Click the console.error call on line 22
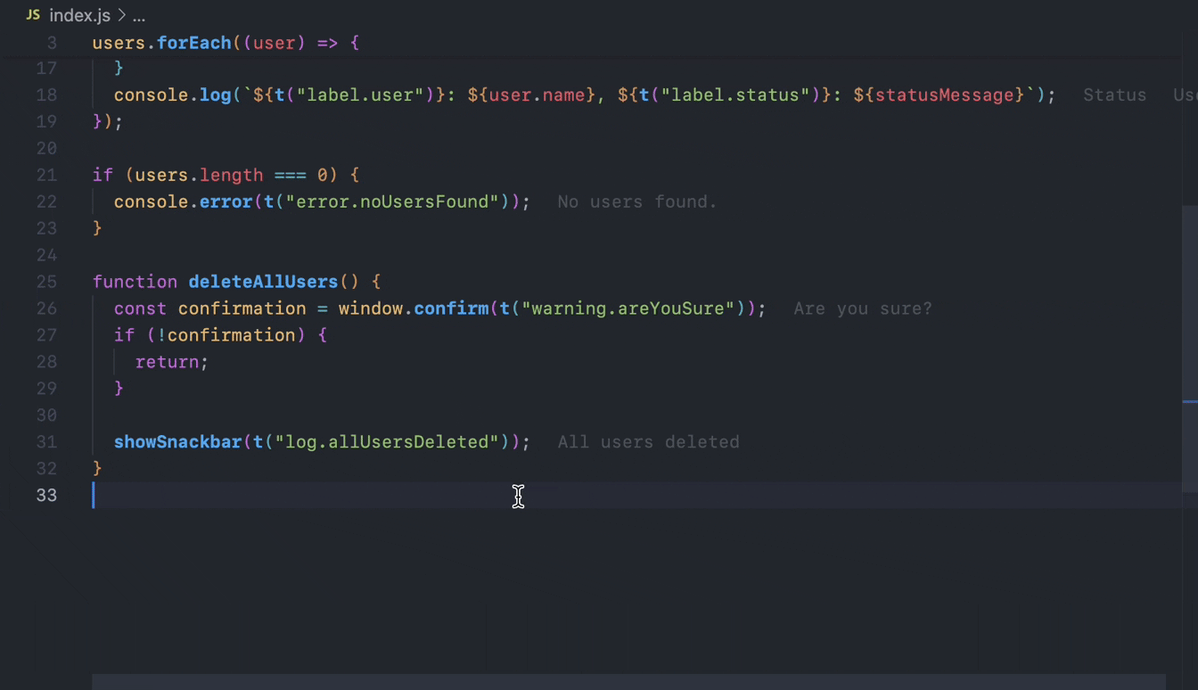 click(183, 201)
